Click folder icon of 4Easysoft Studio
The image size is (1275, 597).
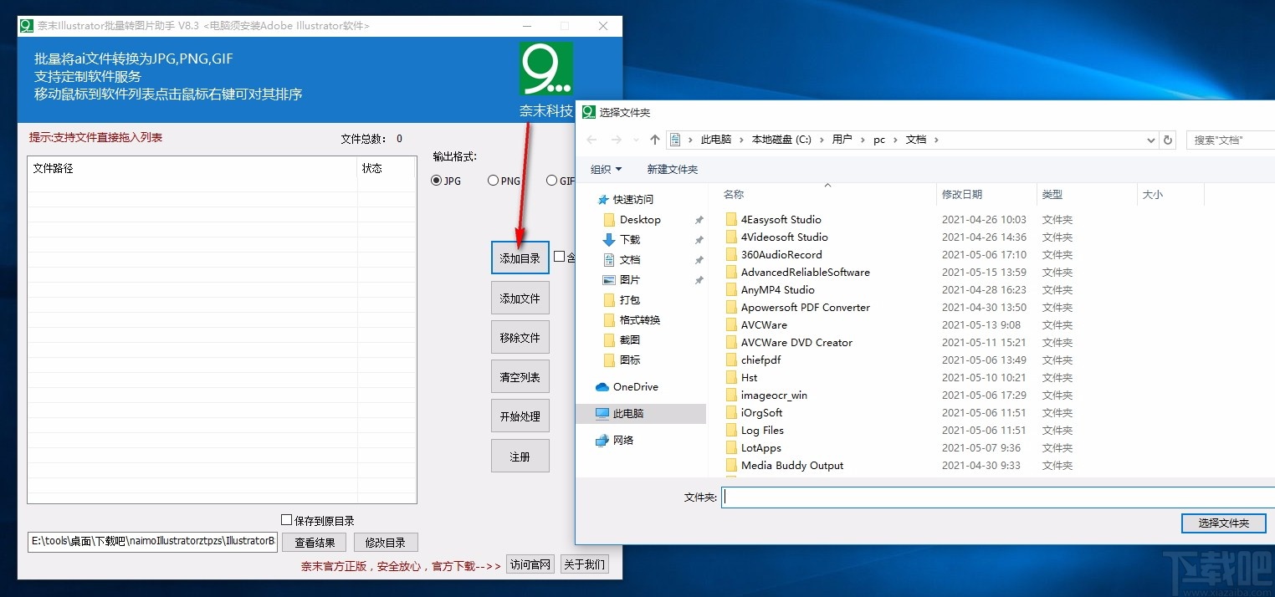pos(730,220)
